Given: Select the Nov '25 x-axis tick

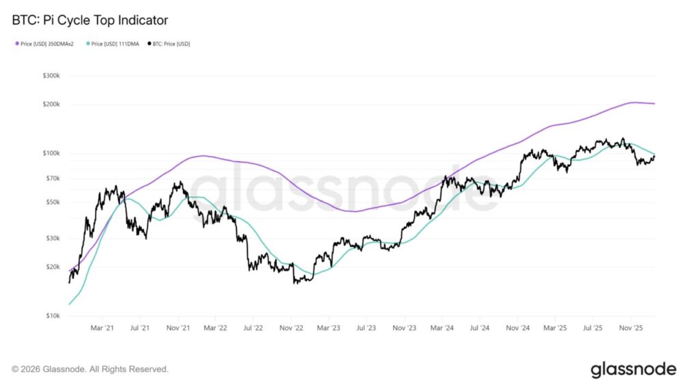Looking at the screenshot, I should [631, 328].
